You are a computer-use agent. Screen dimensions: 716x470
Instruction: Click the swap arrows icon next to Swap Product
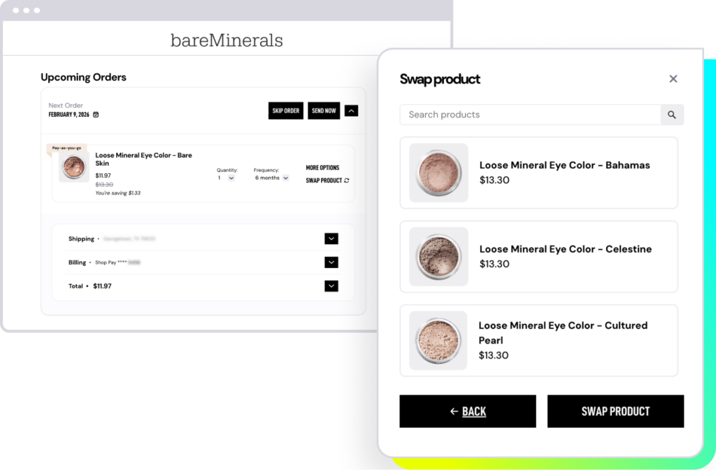(347, 180)
